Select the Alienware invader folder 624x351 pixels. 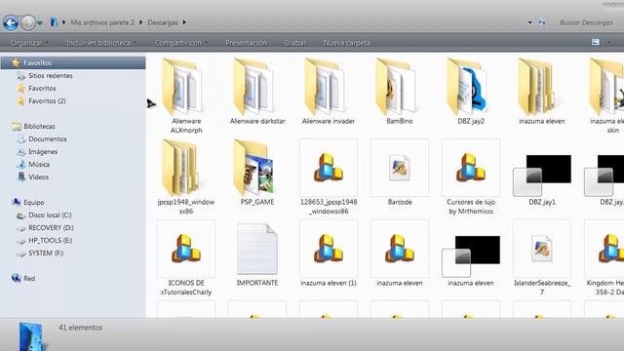(x=329, y=91)
